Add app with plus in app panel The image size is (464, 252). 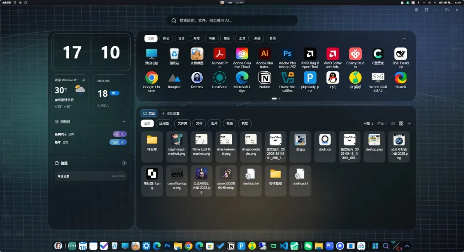tap(404, 39)
